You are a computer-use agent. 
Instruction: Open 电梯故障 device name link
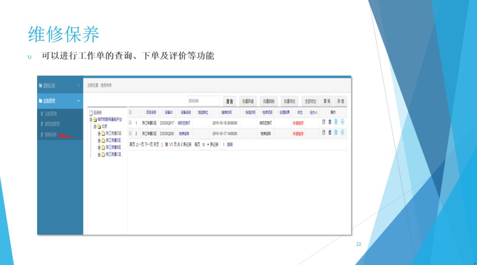(x=184, y=134)
